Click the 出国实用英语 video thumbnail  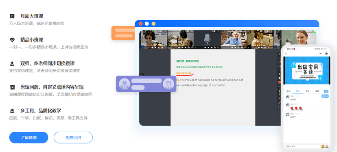(x=307, y=70)
